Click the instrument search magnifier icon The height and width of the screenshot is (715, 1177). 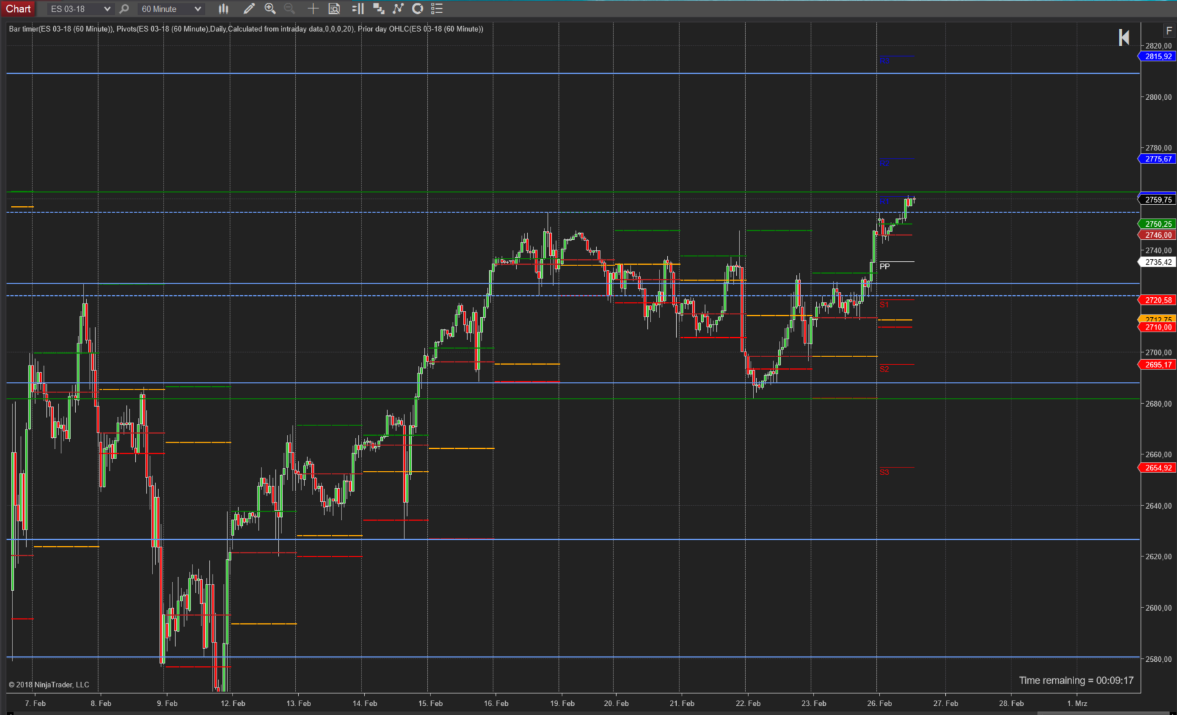[124, 9]
